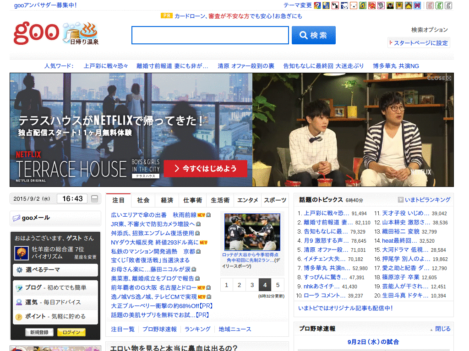Open the 上戸彩に戦々恐々 popular word
This screenshot has height=351, width=469.
tap(106, 66)
